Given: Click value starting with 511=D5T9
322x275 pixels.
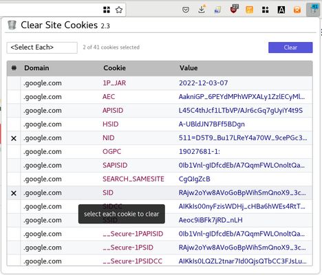Looking at the screenshot, I should pyautogui.click(x=243, y=138).
